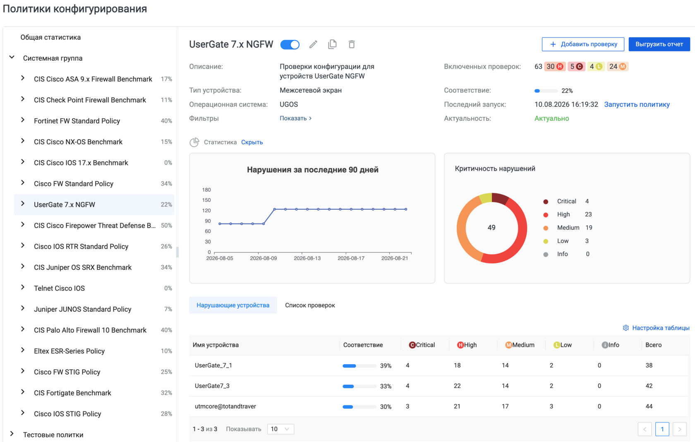Click Добавить проверку button

[583, 44]
